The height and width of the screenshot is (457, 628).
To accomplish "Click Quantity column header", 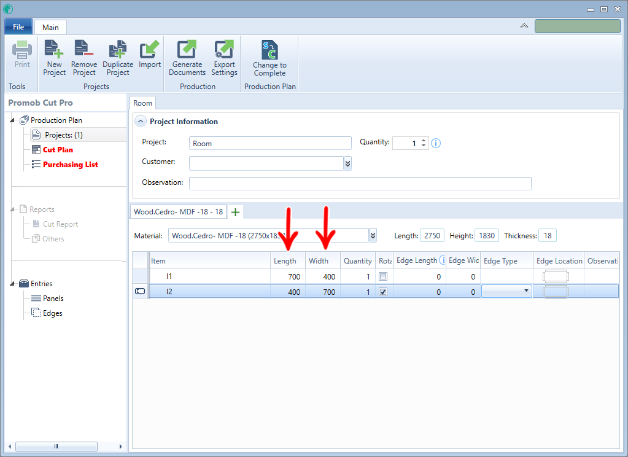I will point(358,261).
